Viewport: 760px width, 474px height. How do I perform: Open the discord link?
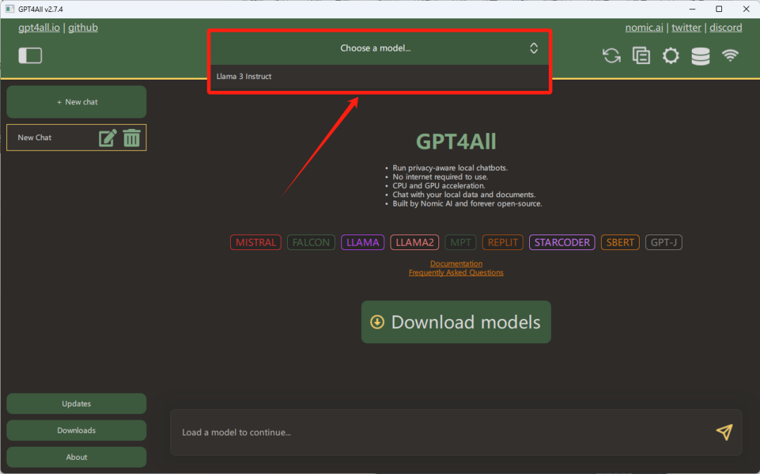point(726,27)
